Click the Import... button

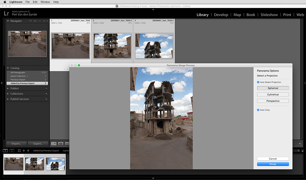pyautogui.click(x=16, y=144)
